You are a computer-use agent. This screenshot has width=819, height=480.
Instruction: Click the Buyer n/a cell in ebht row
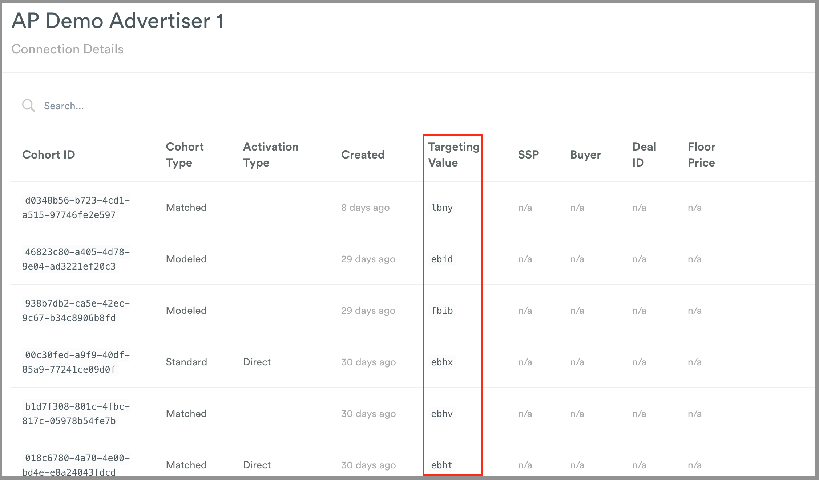[x=577, y=465]
